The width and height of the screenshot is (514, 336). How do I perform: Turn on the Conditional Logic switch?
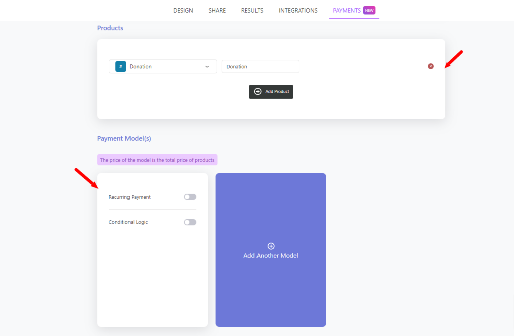tap(190, 222)
